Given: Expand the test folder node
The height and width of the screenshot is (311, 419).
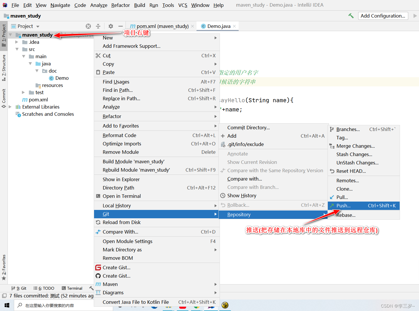Looking at the screenshot, I should [x=23, y=92].
